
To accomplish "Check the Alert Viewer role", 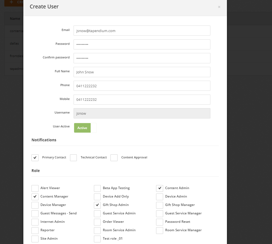I will click(35, 188).
